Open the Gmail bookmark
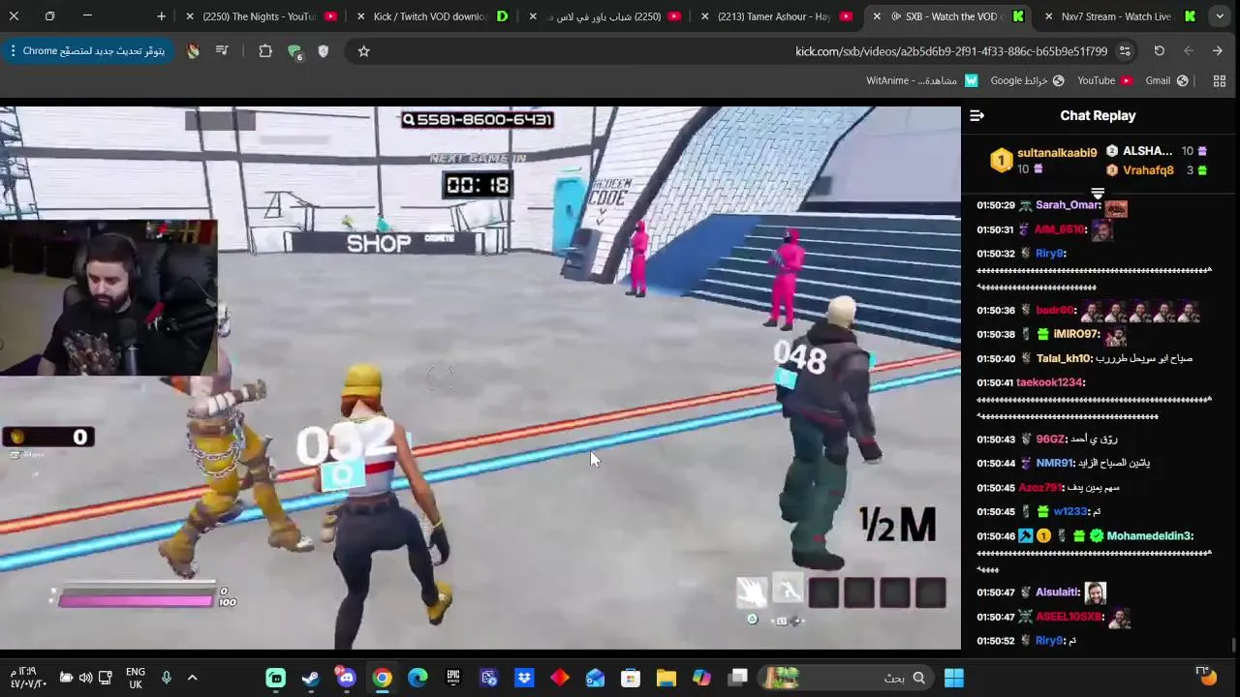Viewport: 1240px width, 697px height. [x=1166, y=81]
